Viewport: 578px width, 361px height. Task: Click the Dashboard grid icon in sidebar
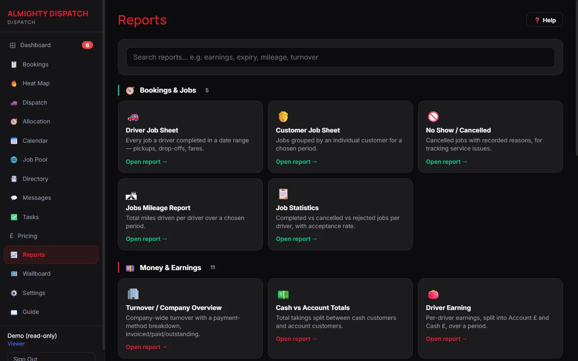tap(13, 45)
